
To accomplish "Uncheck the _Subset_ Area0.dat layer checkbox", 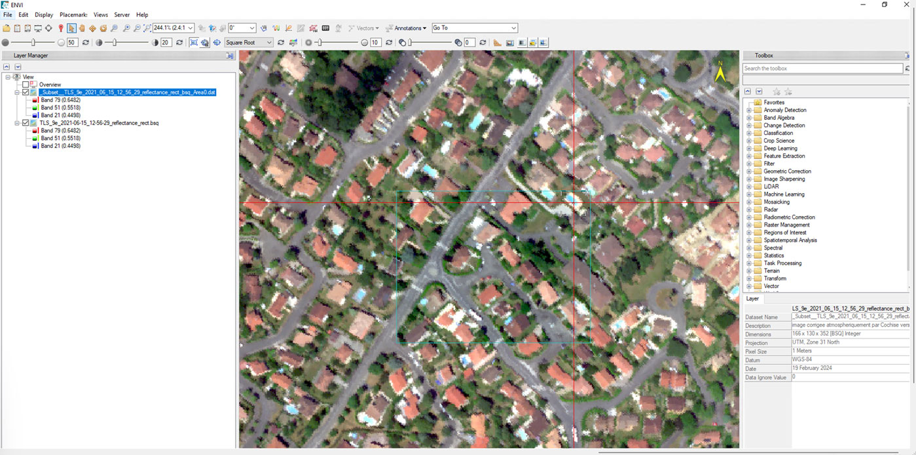I will pos(26,92).
